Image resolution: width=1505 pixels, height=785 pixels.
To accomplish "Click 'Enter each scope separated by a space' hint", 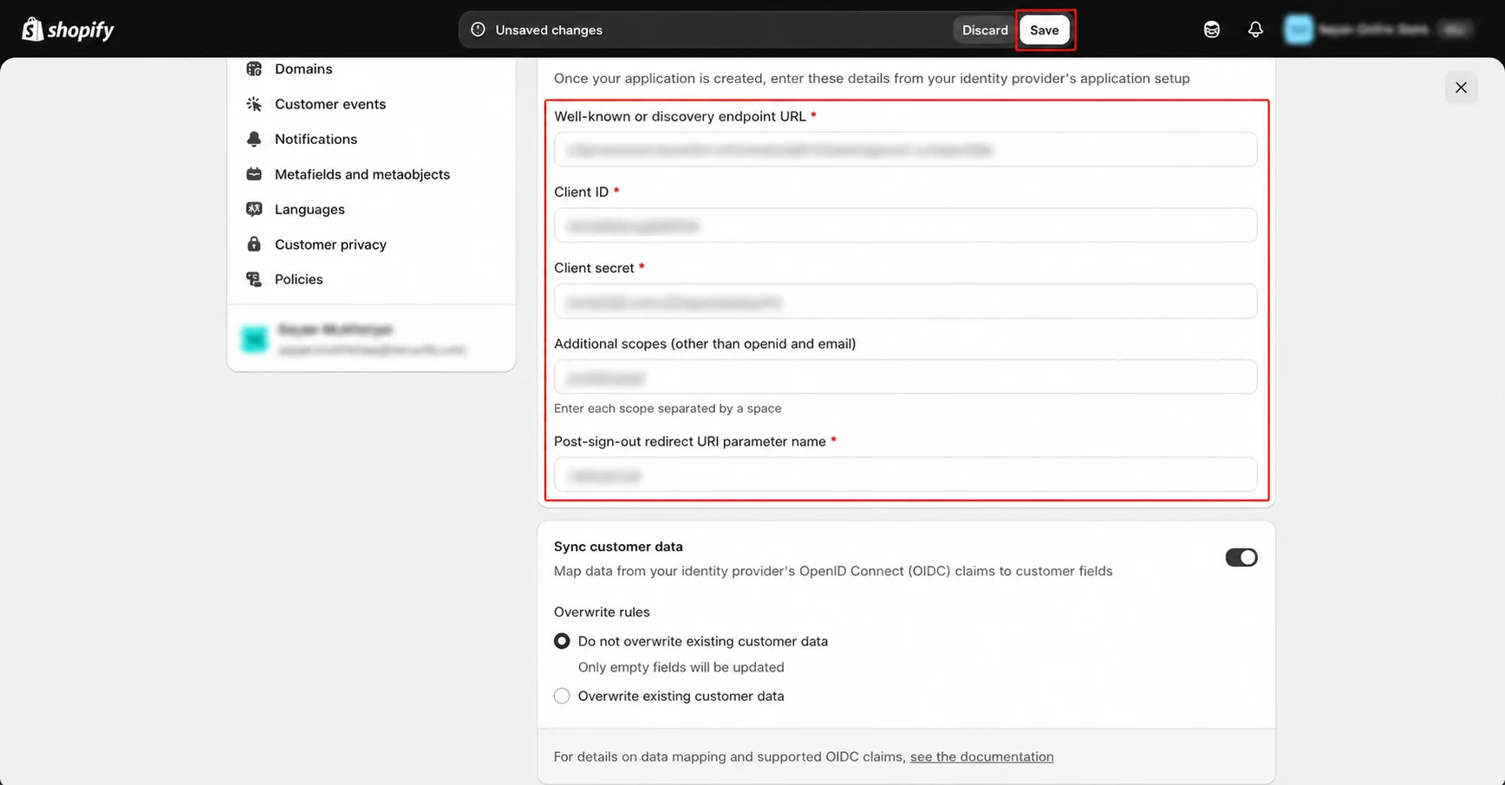I will (x=668, y=408).
